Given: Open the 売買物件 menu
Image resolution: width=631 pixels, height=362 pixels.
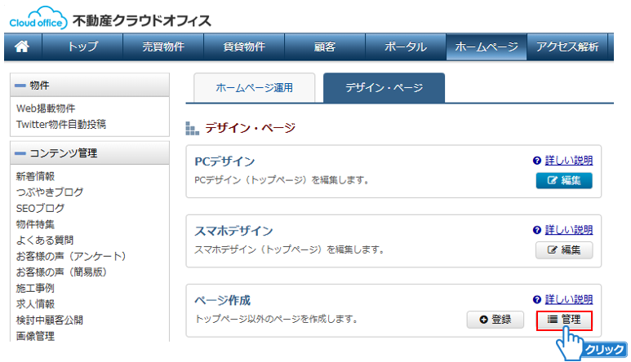Looking at the screenshot, I should pos(162,47).
